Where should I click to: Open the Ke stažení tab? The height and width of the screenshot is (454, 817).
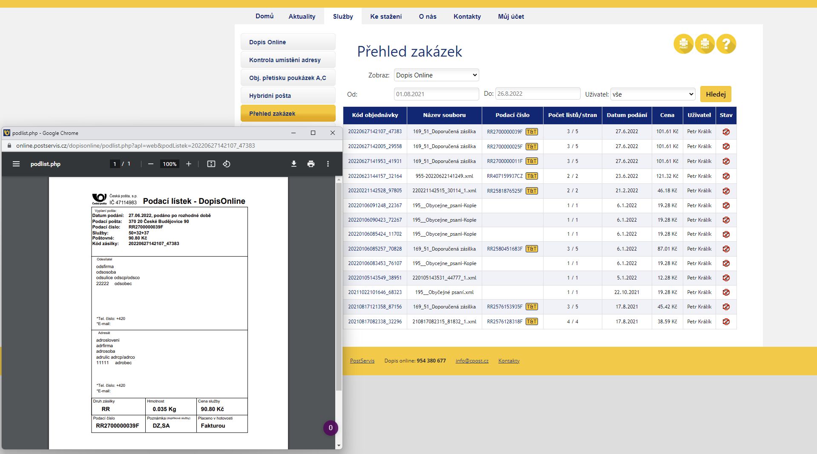pyautogui.click(x=386, y=16)
